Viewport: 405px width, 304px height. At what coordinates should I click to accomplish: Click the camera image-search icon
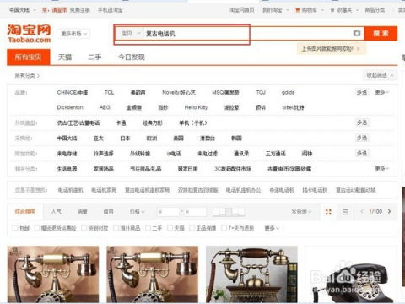357,33
